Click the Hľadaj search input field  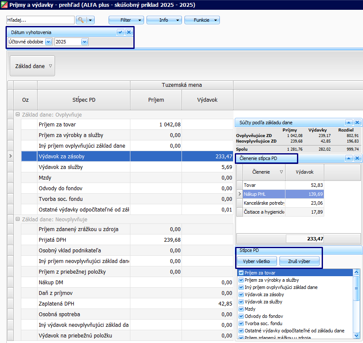pyautogui.click(x=40, y=20)
